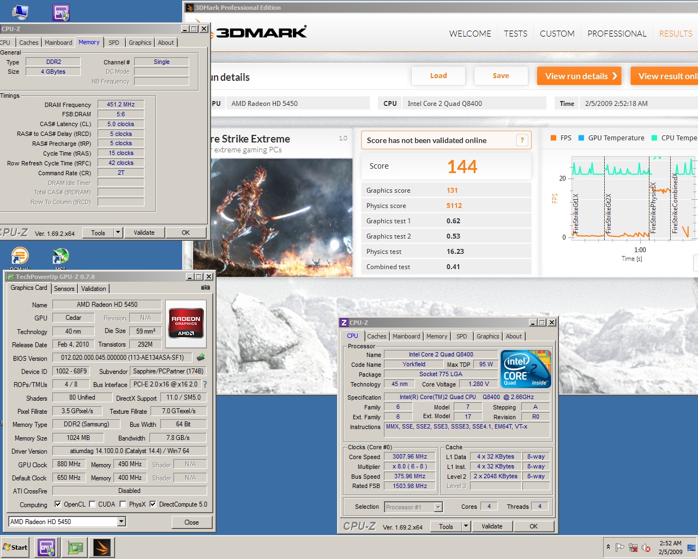Click the Load button in 3DMark
The width and height of the screenshot is (698, 559).
[438, 76]
